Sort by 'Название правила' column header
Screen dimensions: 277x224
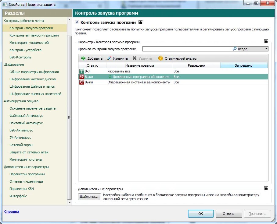139,65
